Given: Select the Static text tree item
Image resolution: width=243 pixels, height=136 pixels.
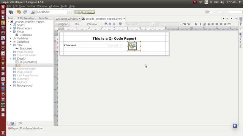Looking at the screenshot, I should [26, 48].
